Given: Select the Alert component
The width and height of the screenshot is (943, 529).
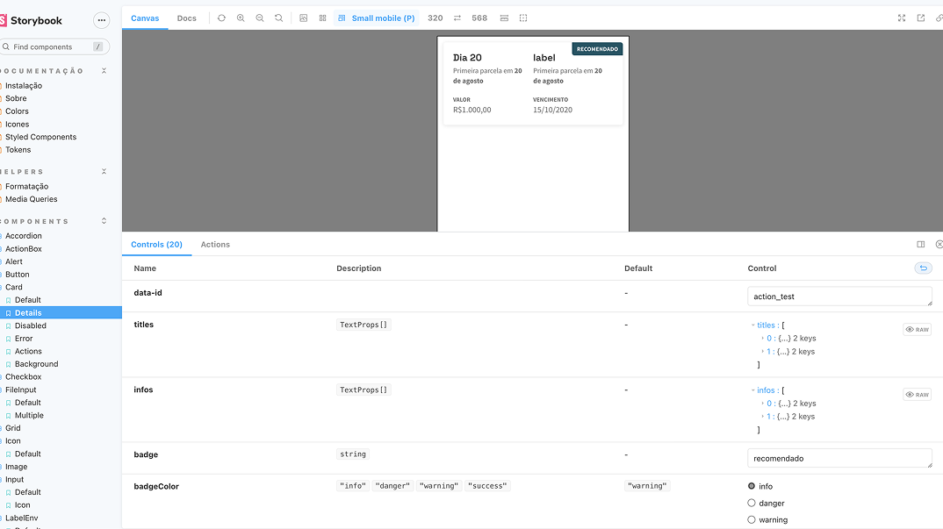Looking at the screenshot, I should coord(14,261).
